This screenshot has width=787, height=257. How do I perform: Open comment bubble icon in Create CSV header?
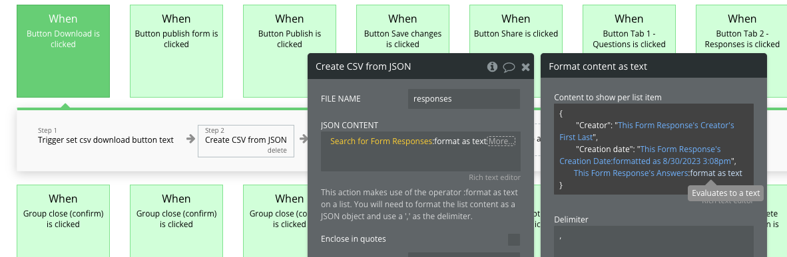click(x=509, y=67)
